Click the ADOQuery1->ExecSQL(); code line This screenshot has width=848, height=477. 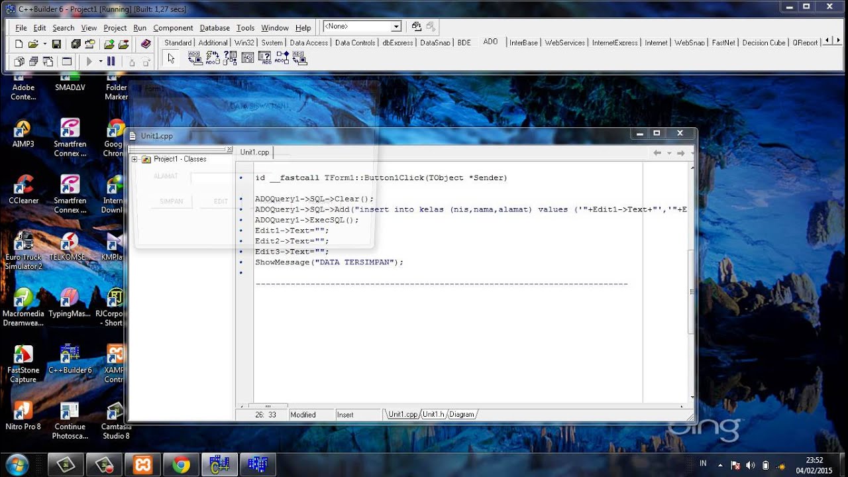307,220
